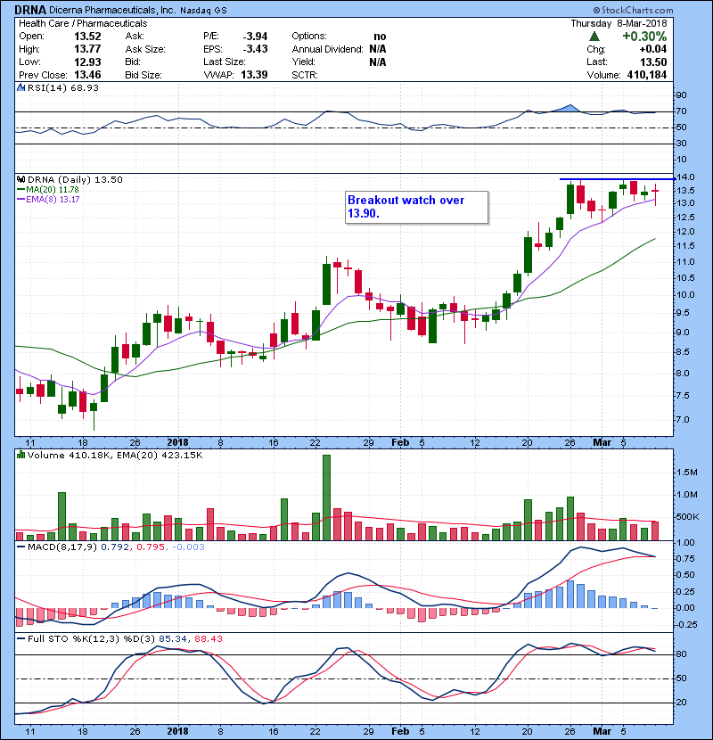Click the High value 13.77
This screenshot has width=713, height=740.
(87, 49)
